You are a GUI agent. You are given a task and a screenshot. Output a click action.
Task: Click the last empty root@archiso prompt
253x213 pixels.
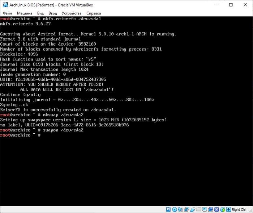point(20,135)
